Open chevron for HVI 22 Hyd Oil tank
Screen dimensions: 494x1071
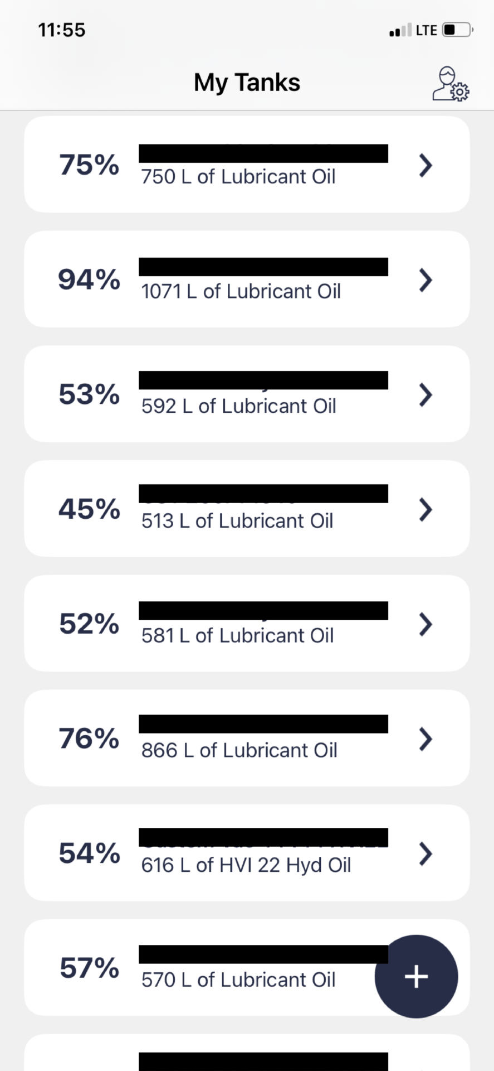click(425, 853)
